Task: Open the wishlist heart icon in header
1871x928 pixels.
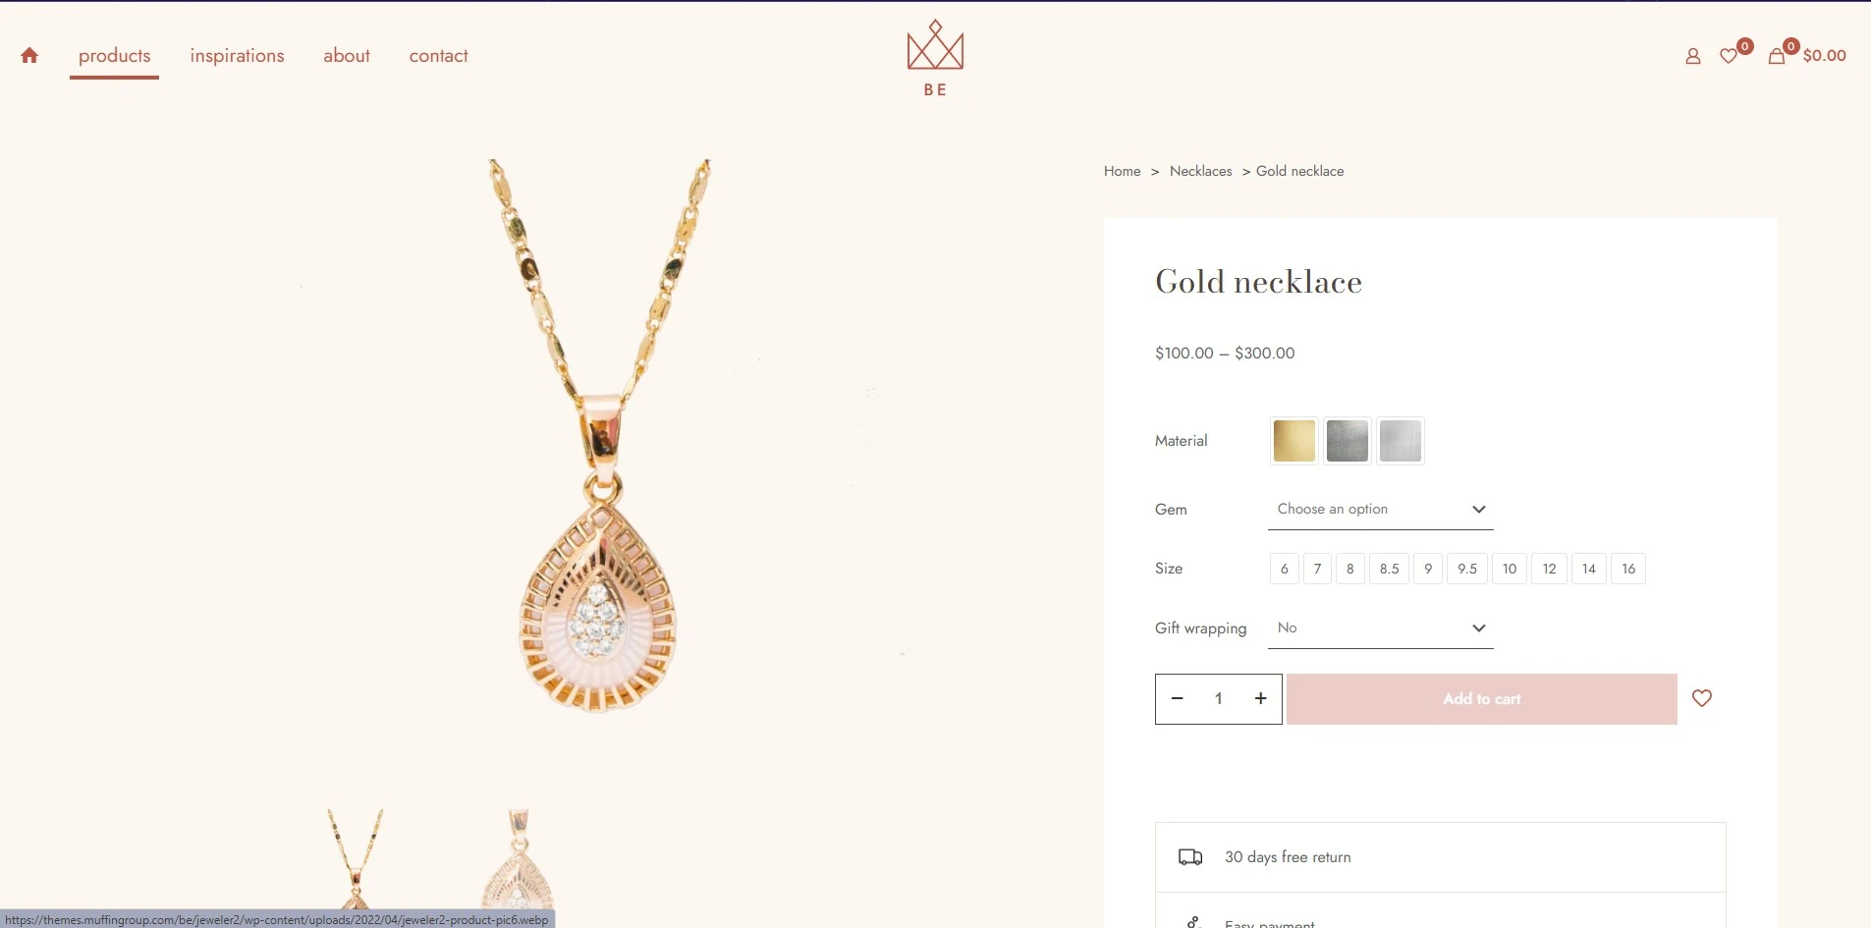Action: [x=1729, y=56]
